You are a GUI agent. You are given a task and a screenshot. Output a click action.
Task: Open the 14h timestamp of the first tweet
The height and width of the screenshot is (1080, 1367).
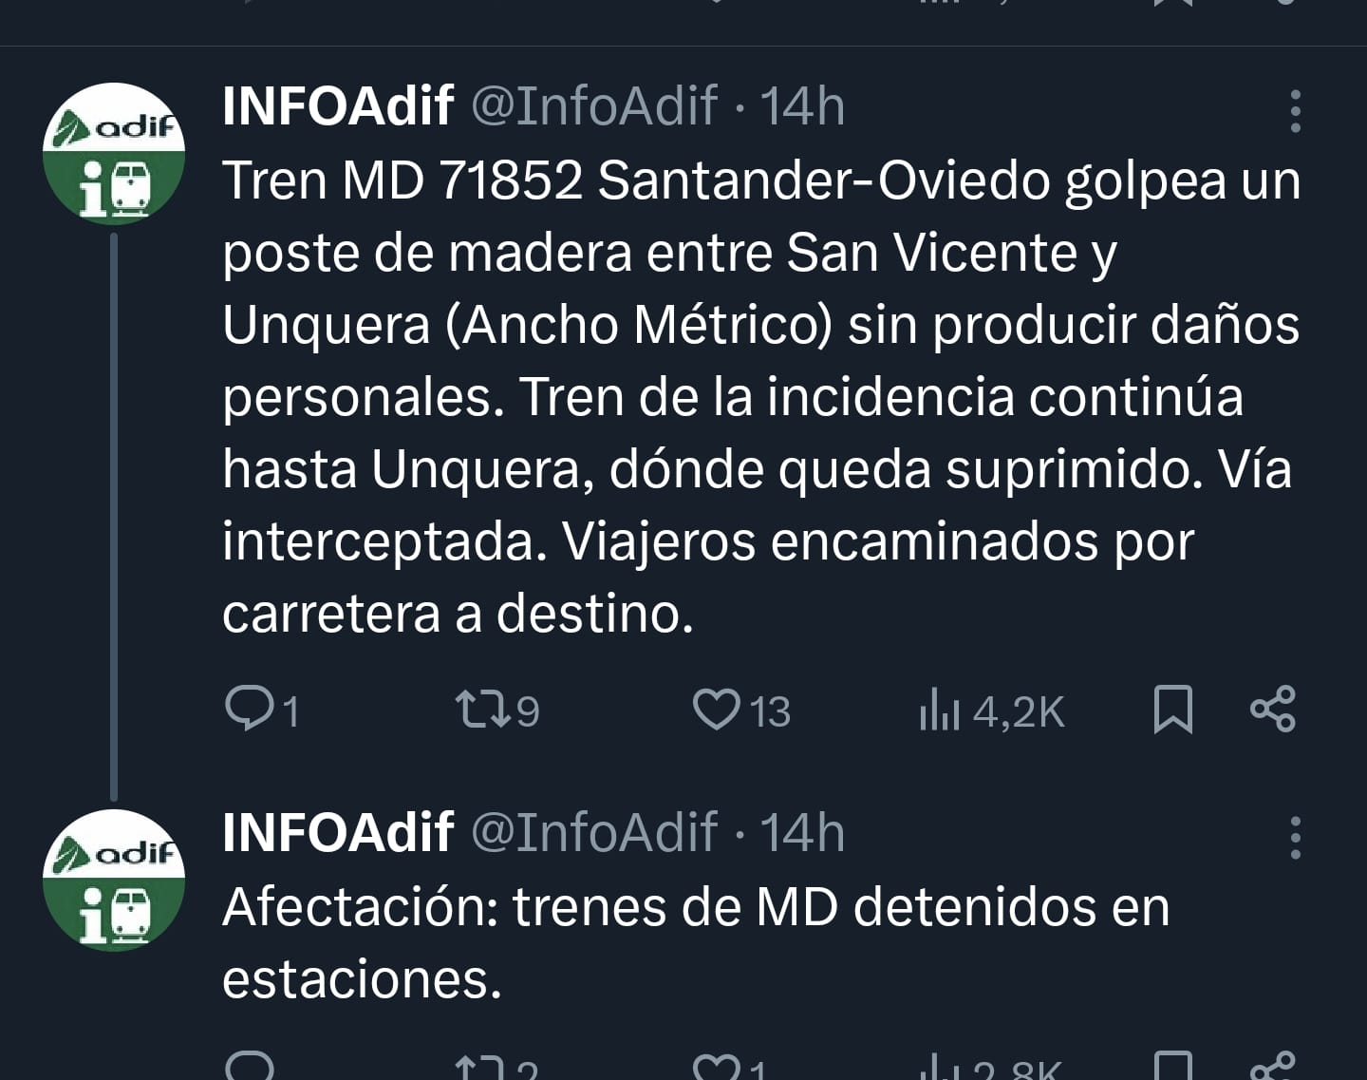tap(802, 105)
